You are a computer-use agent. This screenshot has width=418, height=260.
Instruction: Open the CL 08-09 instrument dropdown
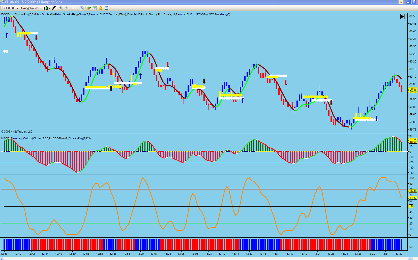pos(11,8)
